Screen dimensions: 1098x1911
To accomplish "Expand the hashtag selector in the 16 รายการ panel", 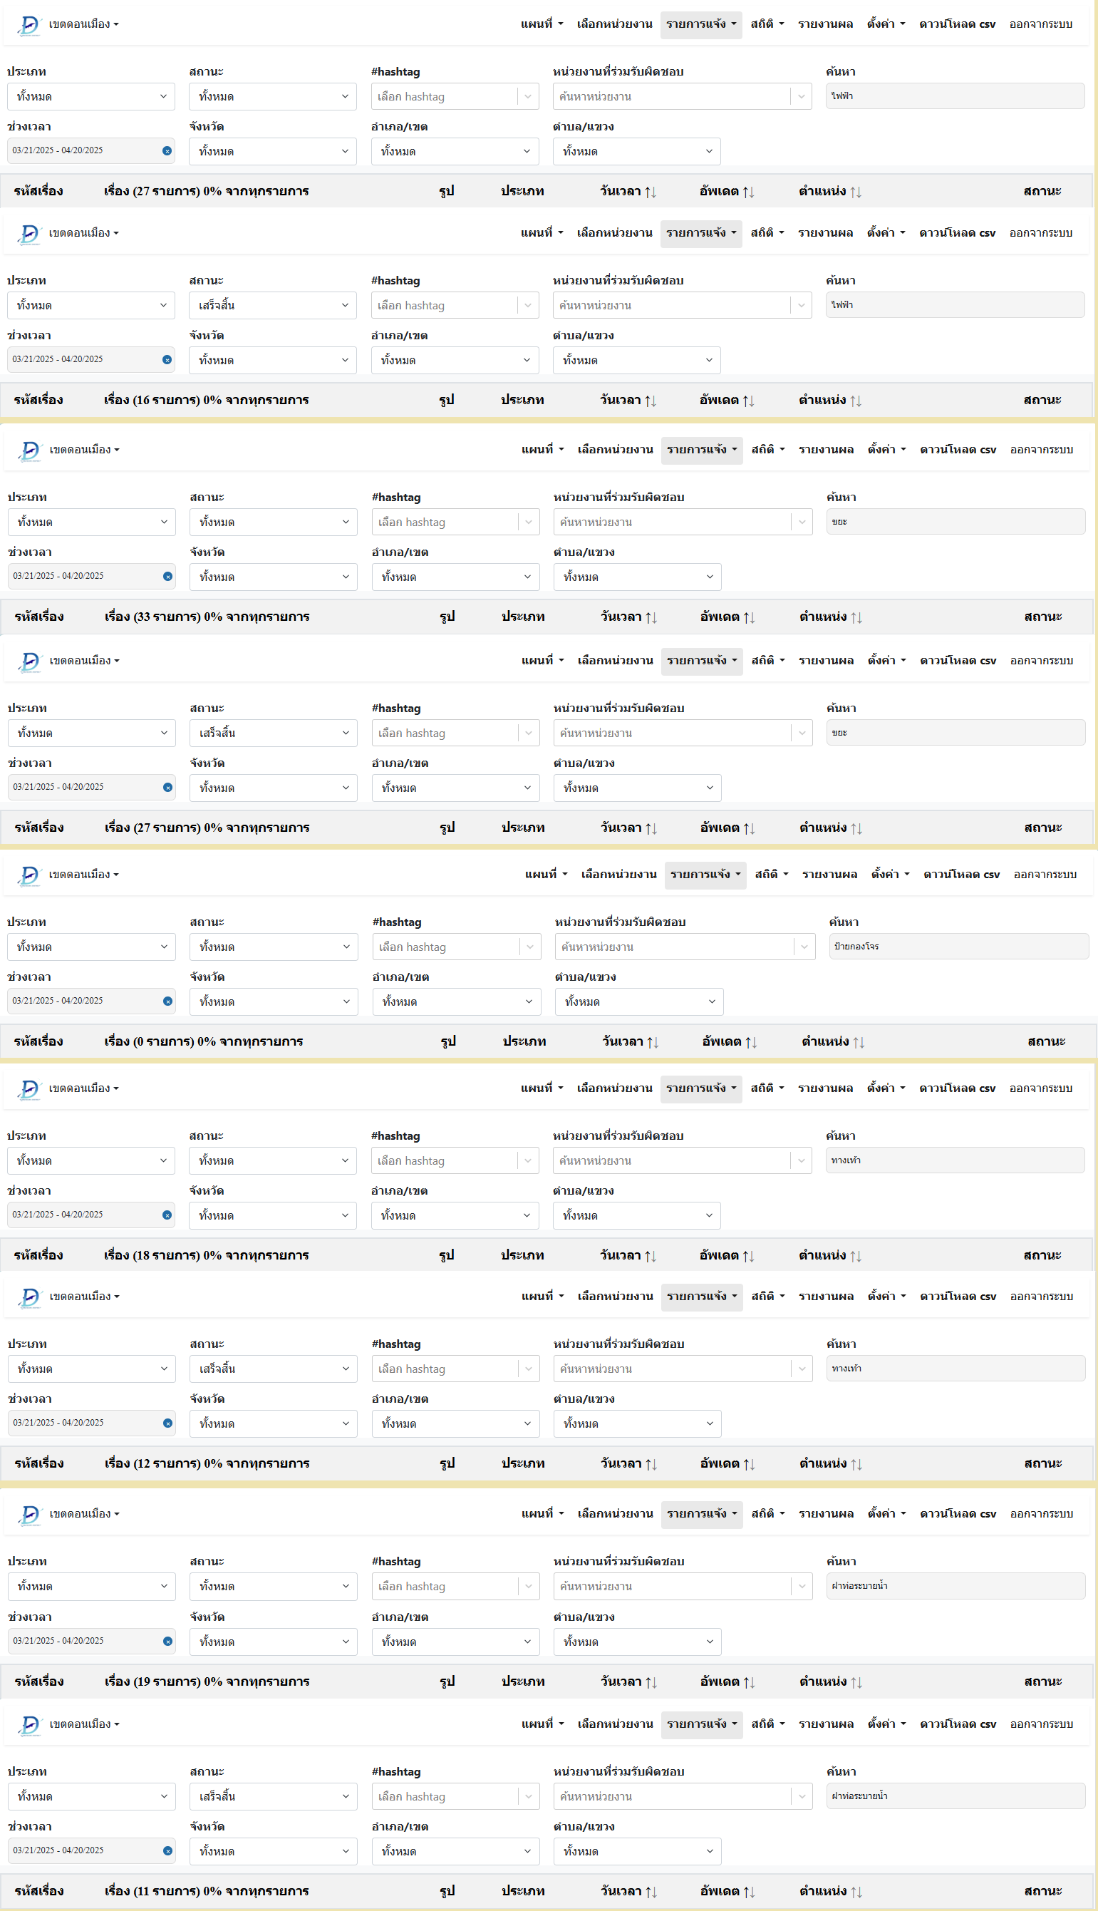I will tap(528, 306).
